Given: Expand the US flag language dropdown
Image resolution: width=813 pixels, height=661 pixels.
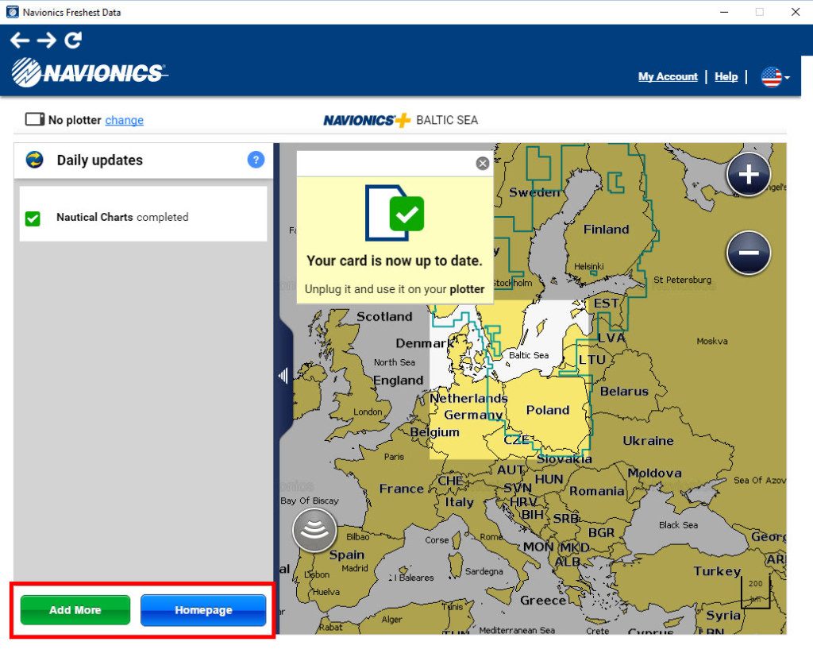Looking at the screenshot, I should [x=775, y=77].
